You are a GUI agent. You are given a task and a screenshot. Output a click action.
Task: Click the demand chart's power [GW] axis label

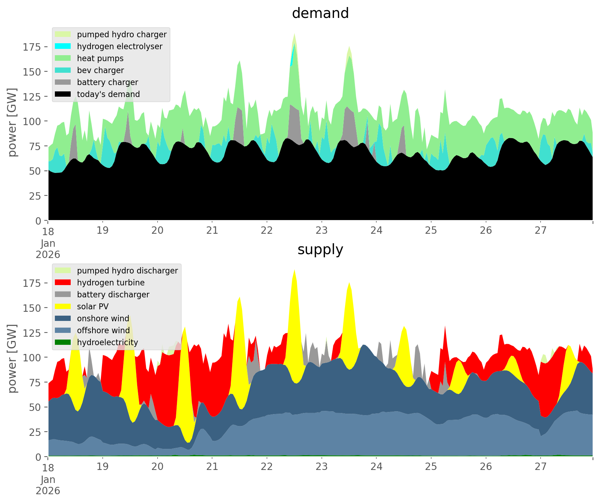[12, 122]
